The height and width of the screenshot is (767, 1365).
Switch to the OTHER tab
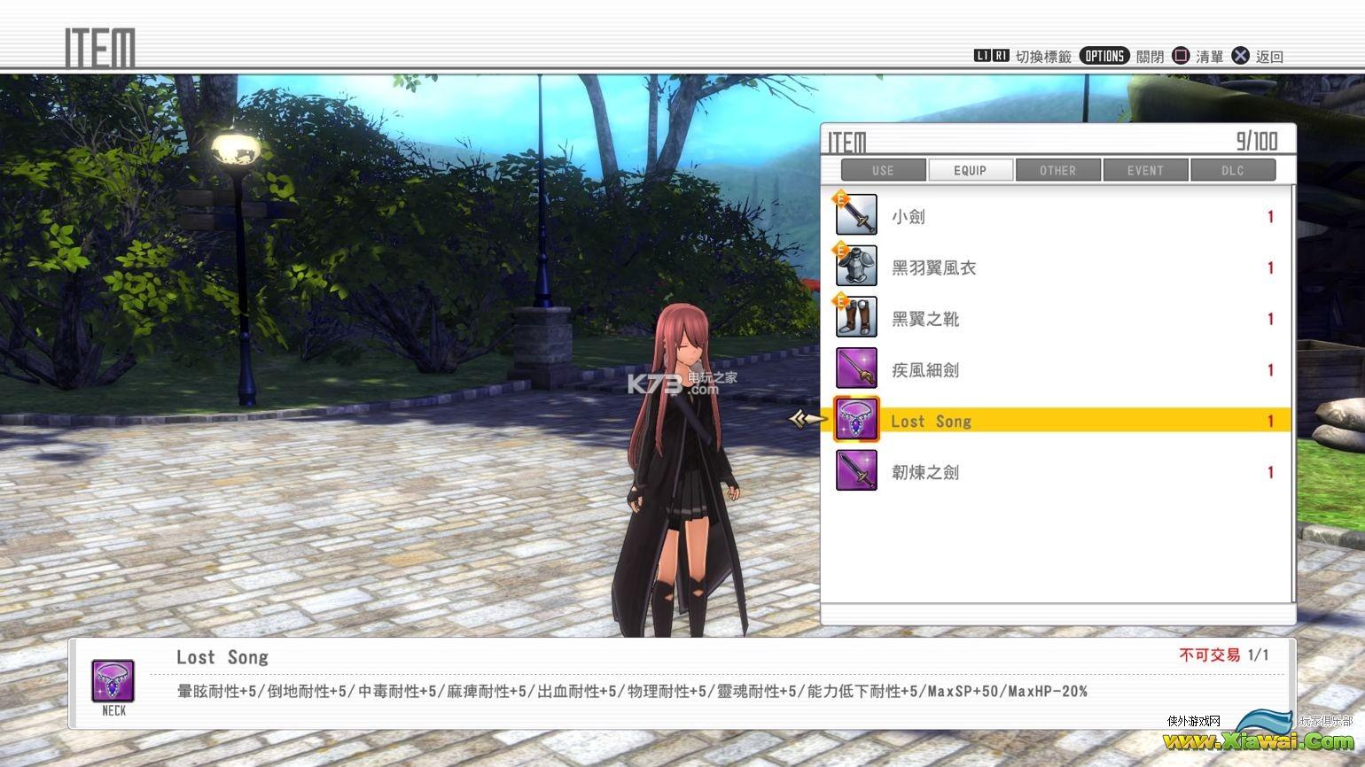pyautogui.click(x=1057, y=170)
